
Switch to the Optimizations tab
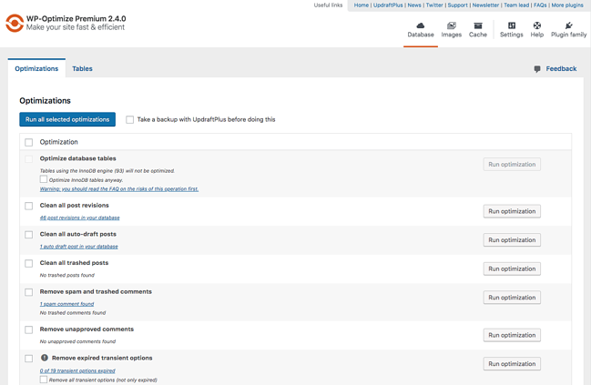(36, 68)
